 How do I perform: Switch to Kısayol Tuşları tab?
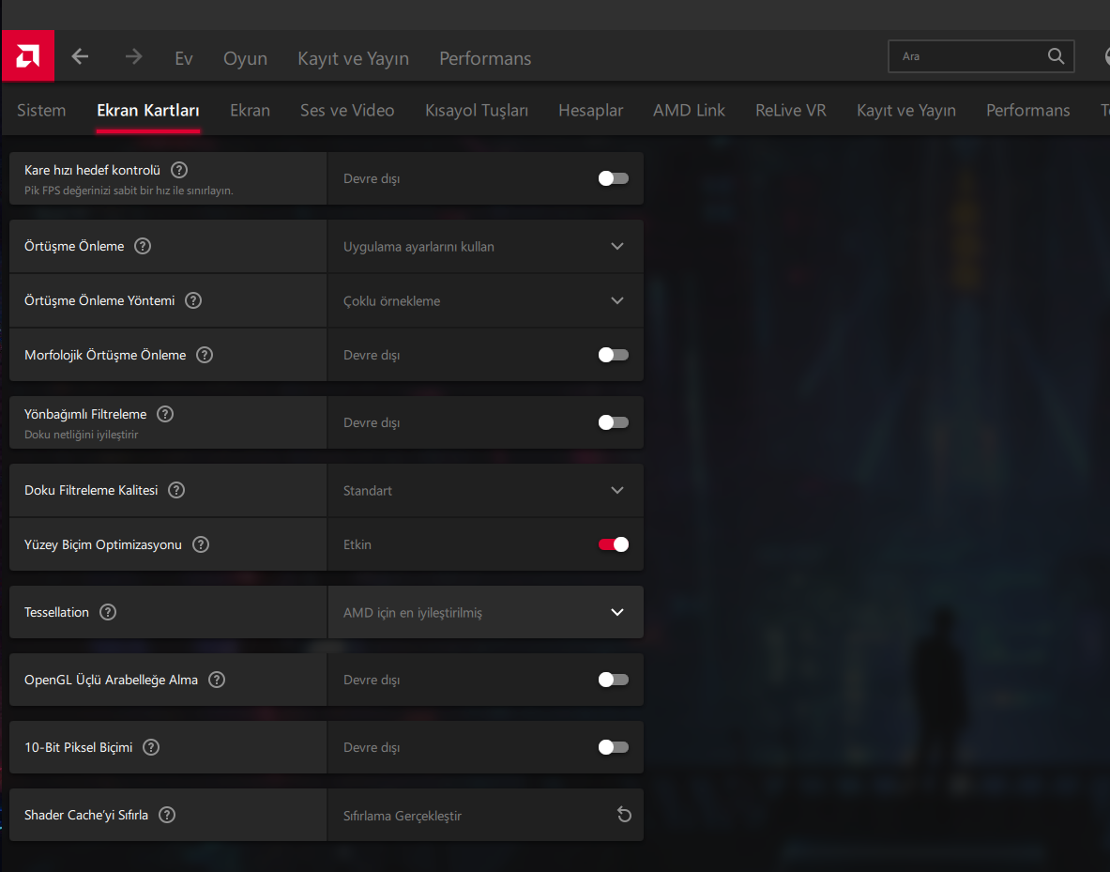click(x=477, y=111)
